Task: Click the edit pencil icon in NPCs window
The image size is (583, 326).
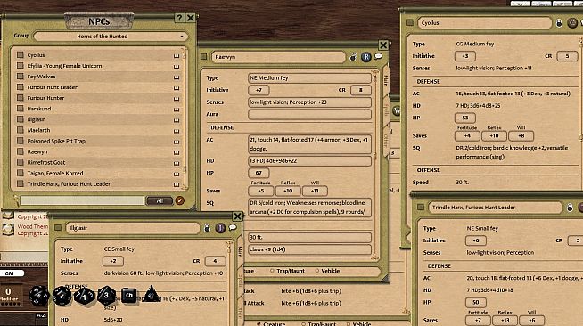Action: coord(179,200)
